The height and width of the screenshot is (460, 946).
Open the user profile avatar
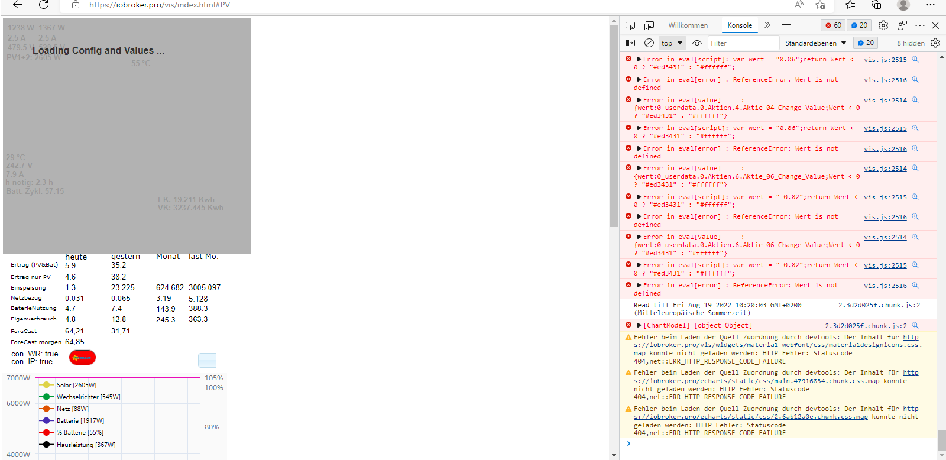[x=903, y=5]
